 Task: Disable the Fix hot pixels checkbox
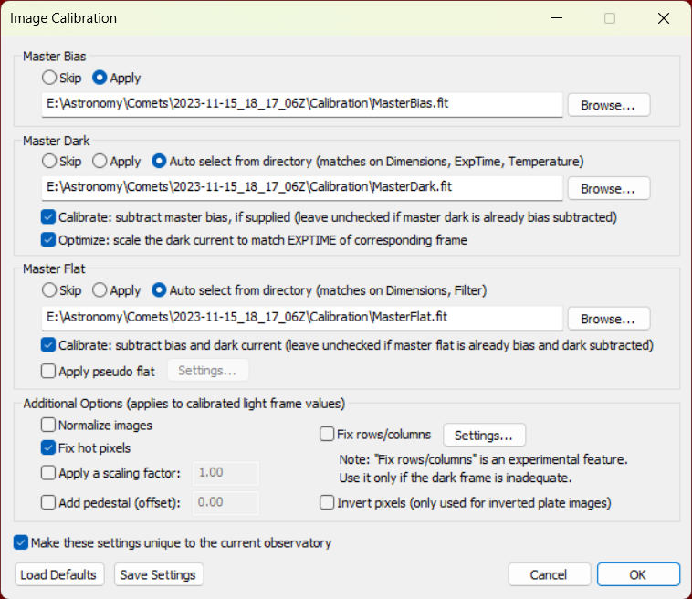tap(48, 447)
